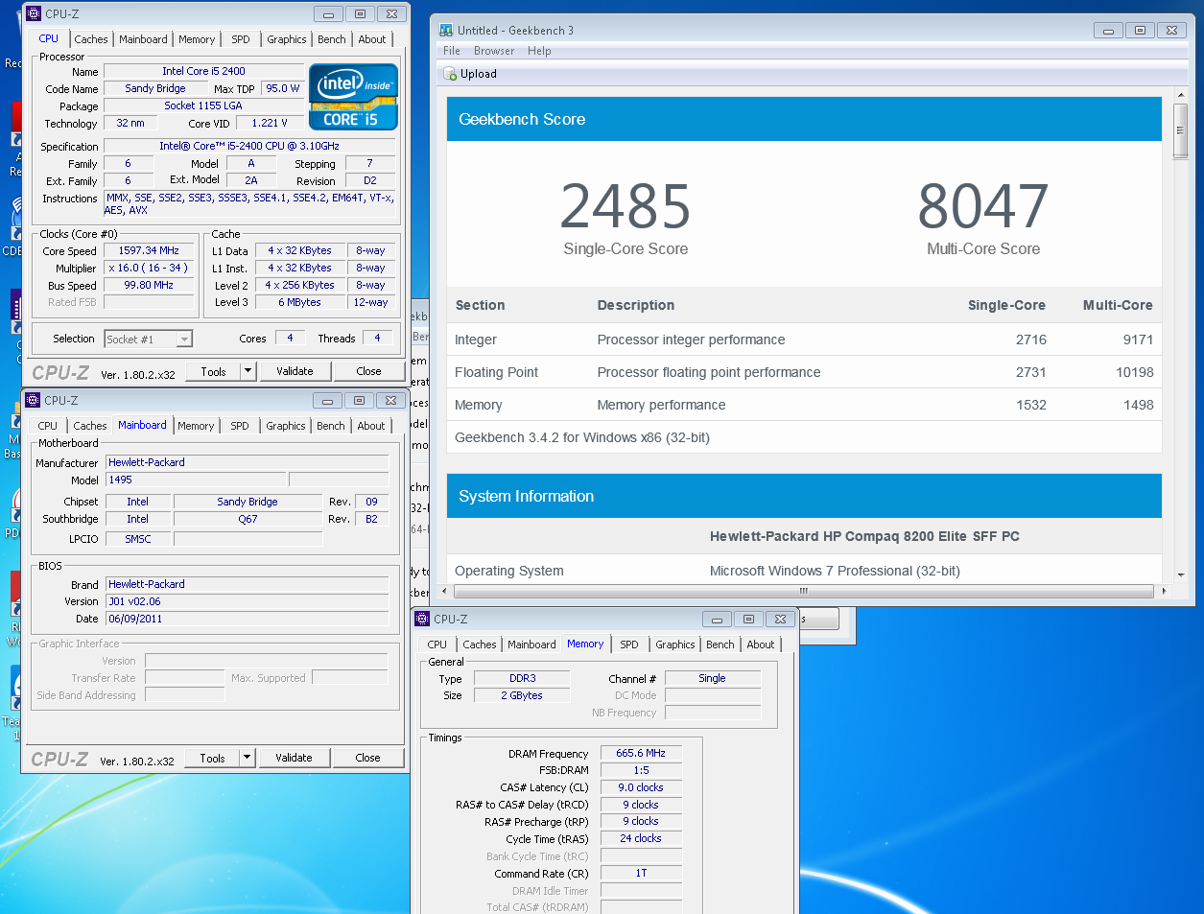Switch to the Mainboard tab in the top CPU-Z window
The image size is (1204, 914).
click(x=143, y=39)
